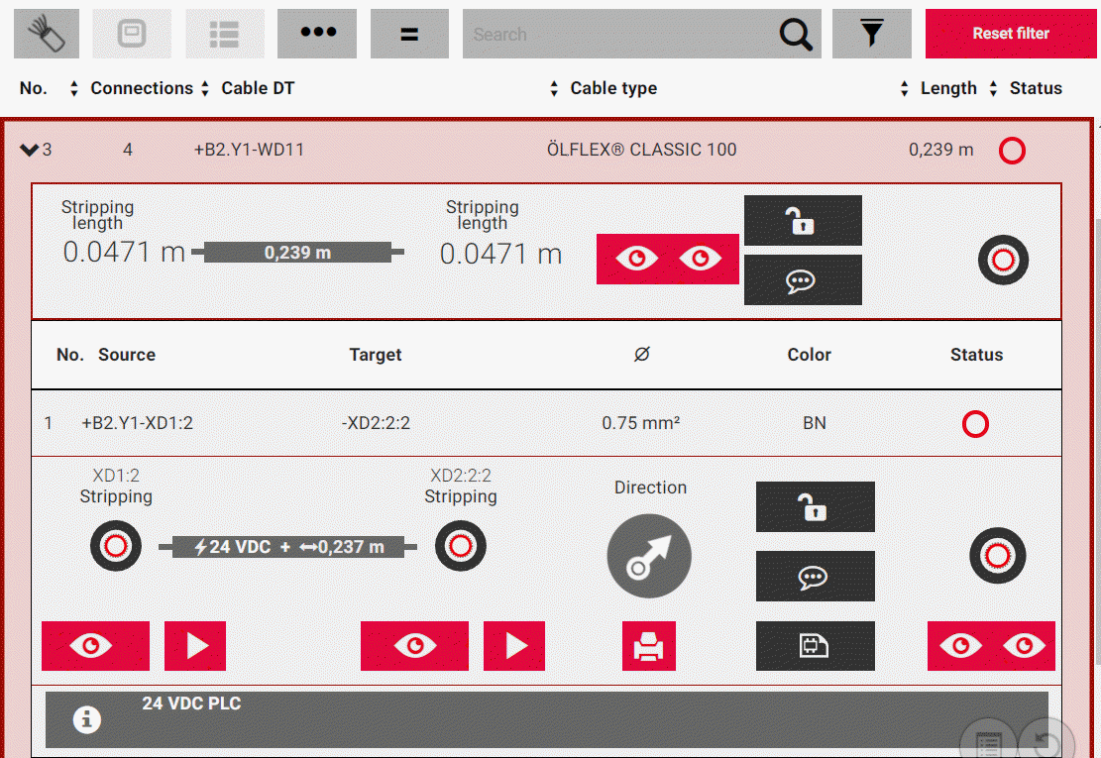Sort by Length using its sort arrows
The height and width of the screenshot is (758, 1101).
(x=903, y=87)
